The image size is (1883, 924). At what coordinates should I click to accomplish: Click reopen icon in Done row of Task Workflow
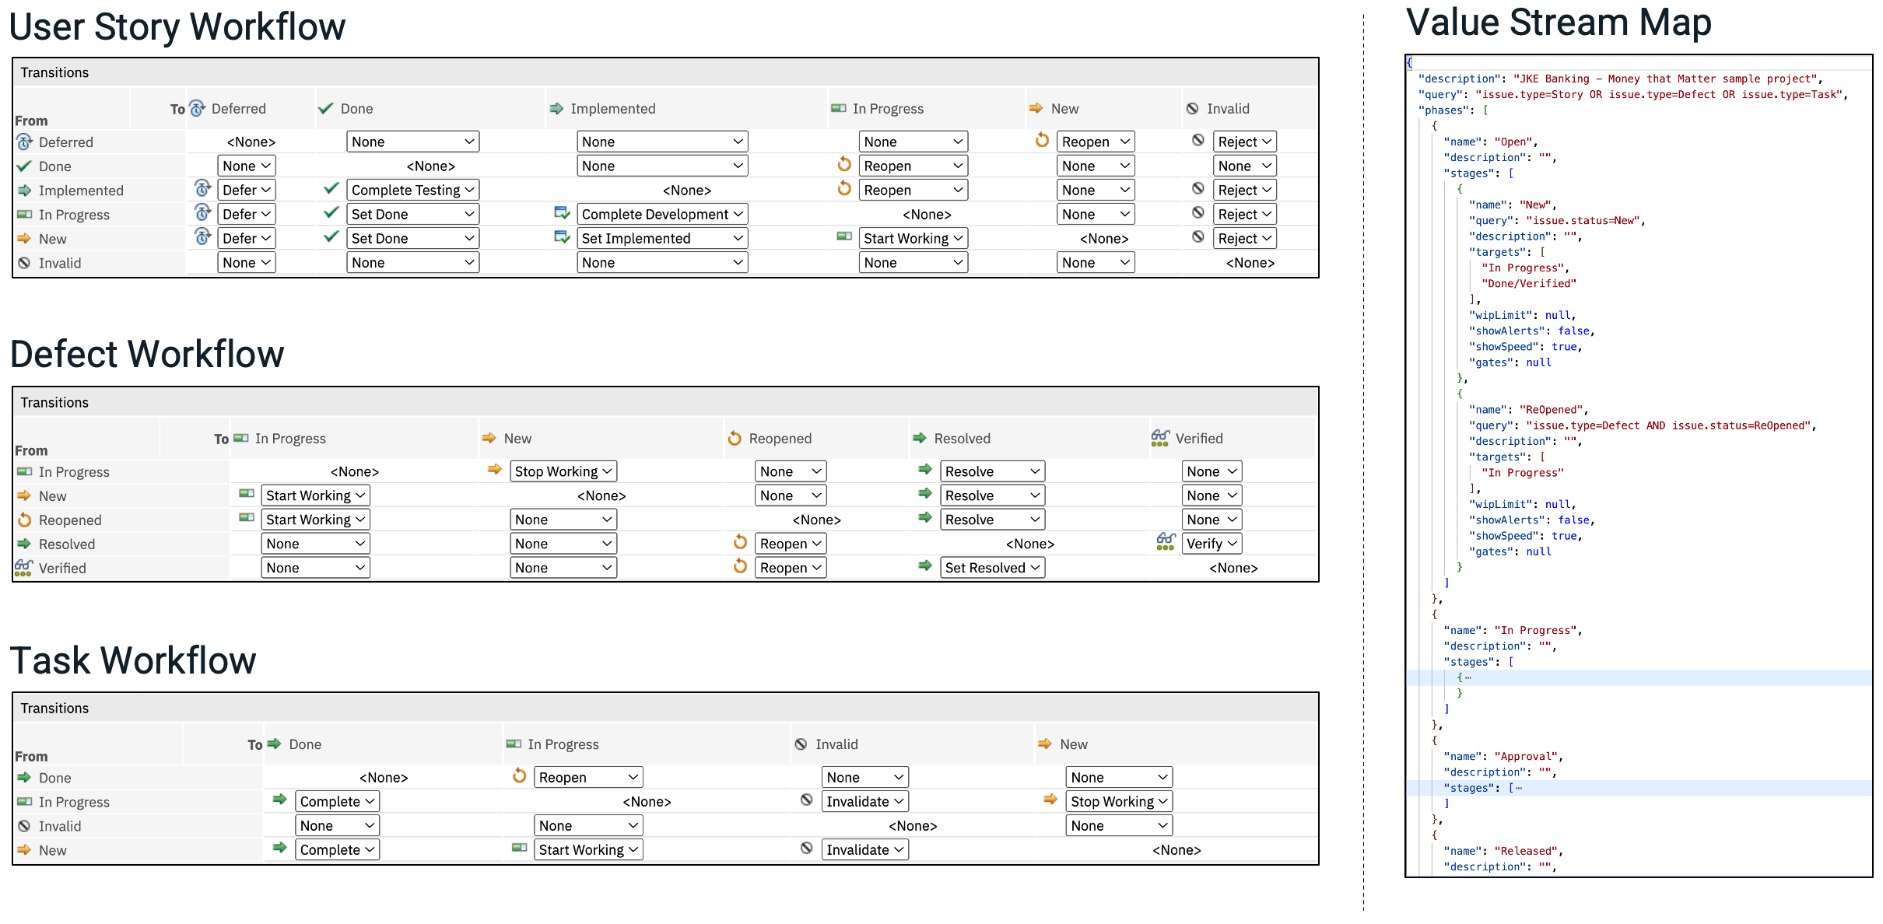click(520, 775)
